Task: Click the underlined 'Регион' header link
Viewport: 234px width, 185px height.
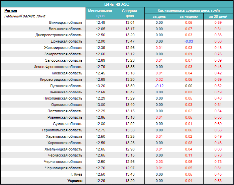Action: tap(10, 11)
